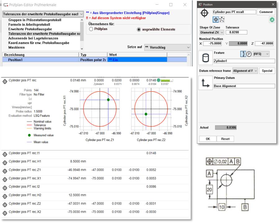The width and height of the screenshot is (280, 223).
Task: Select the Prüfplan radio button
Action: click(x=91, y=29)
